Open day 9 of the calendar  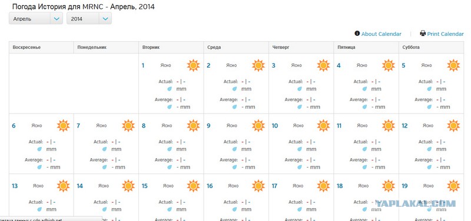pyautogui.click(x=208, y=126)
